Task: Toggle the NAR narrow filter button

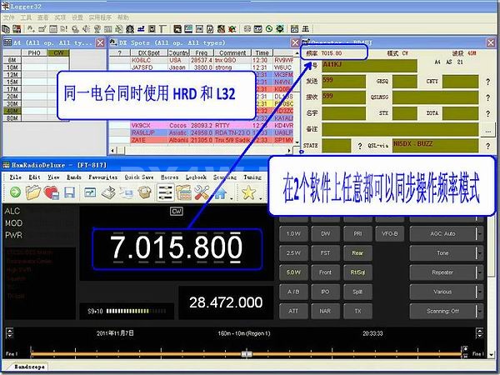Action: click(x=325, y=311)
